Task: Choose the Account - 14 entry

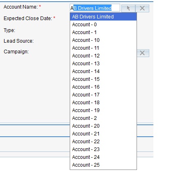Action: coord(103,71)
